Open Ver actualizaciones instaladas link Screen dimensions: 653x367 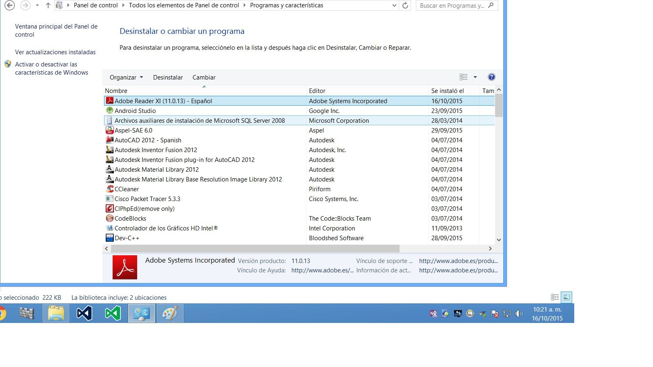pyautogui.click(x=55, y=52)
